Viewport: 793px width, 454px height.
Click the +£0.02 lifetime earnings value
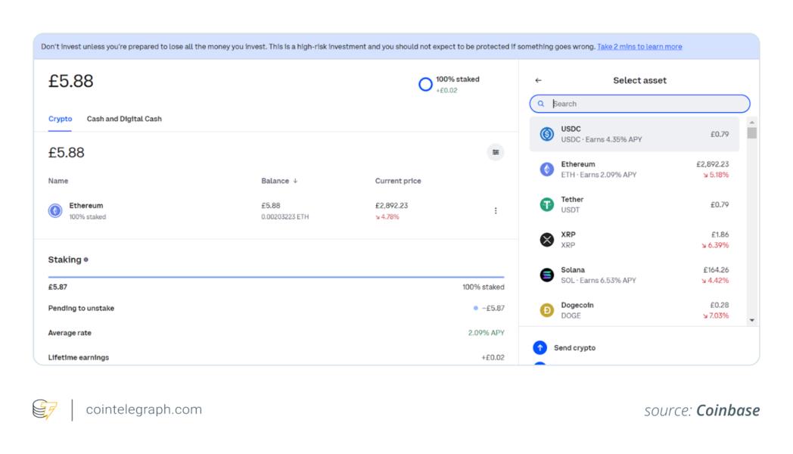pos(493,357)
